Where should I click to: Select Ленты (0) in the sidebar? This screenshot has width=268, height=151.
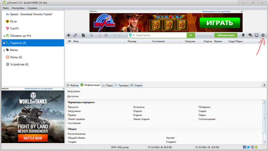(16, 57)
